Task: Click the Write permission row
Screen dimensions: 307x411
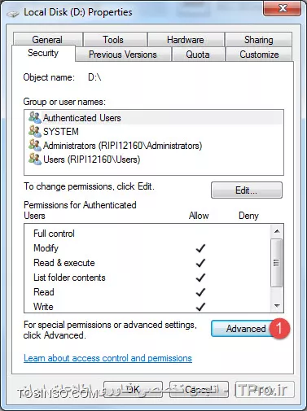Action: tap(147, 307)
